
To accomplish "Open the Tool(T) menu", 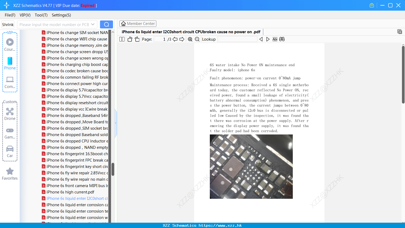I will tap(41, 15).
